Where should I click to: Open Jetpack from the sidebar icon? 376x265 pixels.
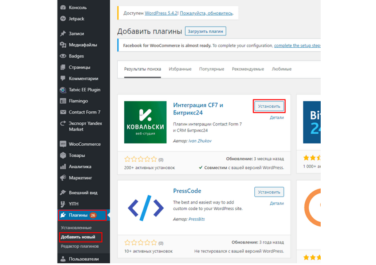click(x=63, y=19)
